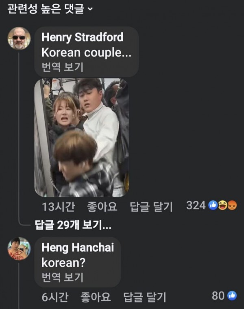Expand the 29 replies thread
Screen dimensions: 244x309
[x=73, y=225]
